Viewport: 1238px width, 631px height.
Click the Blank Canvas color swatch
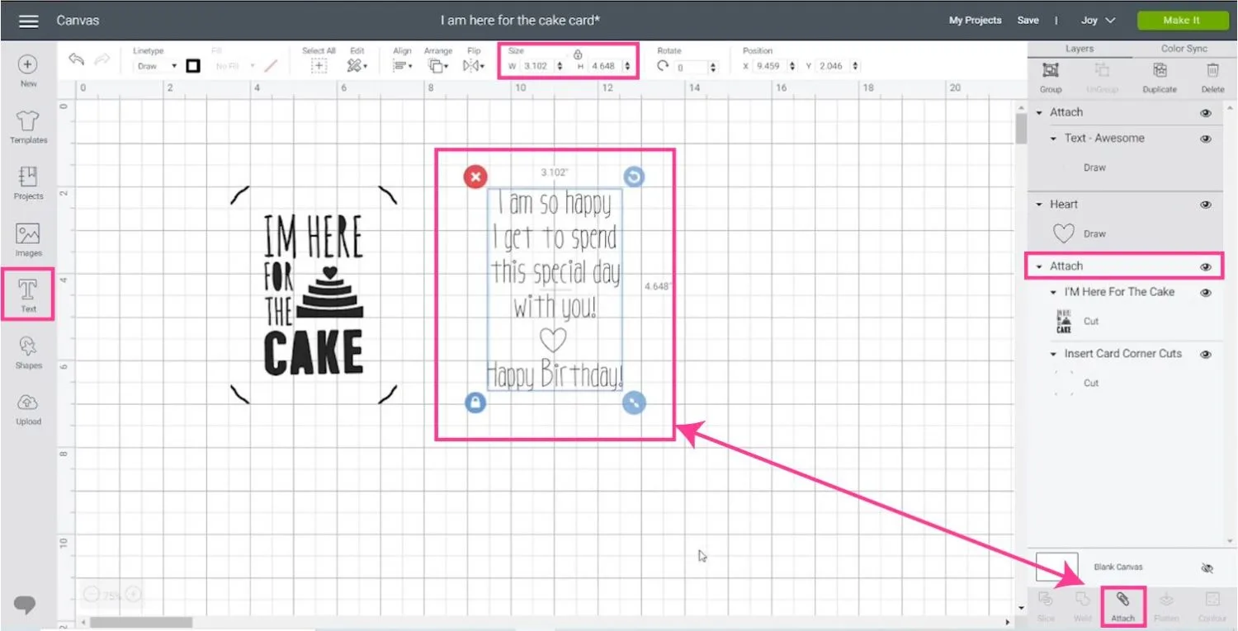1056,567
